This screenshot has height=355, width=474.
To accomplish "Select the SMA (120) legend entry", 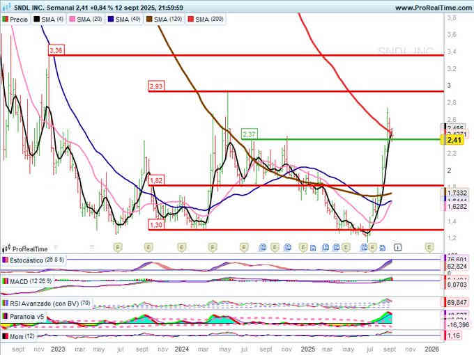I will (x=165, y=19).
